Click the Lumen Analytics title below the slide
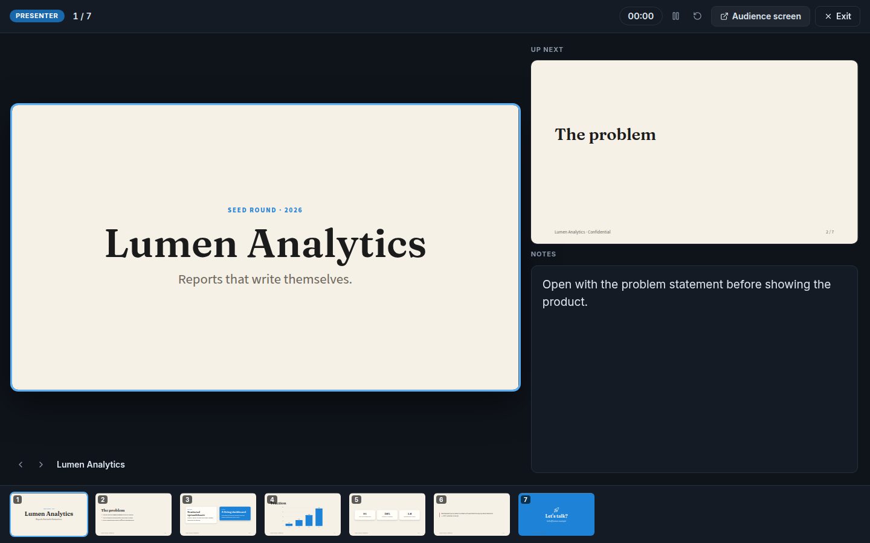This screenshot has height=543, width=870. (91, 465)
